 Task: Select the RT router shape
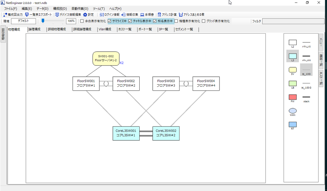pyautogui.click(x=293, y=124)
